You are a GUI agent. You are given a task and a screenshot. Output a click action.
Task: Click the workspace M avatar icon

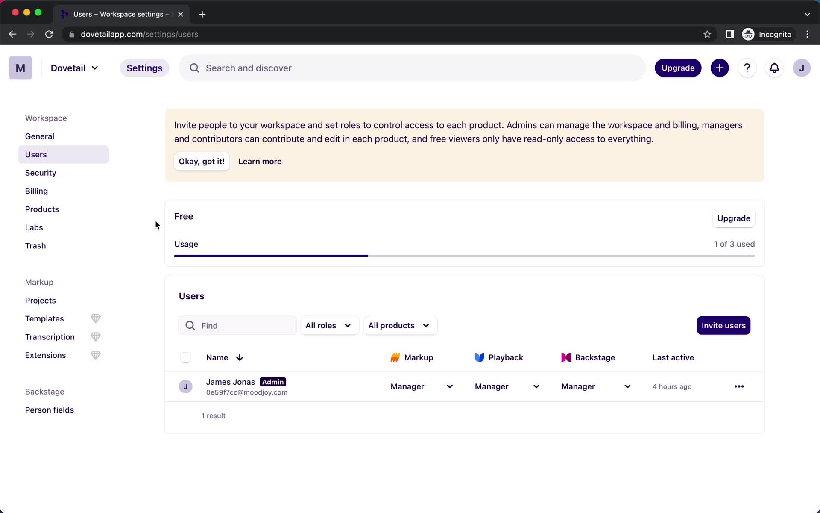click(20, 68)
